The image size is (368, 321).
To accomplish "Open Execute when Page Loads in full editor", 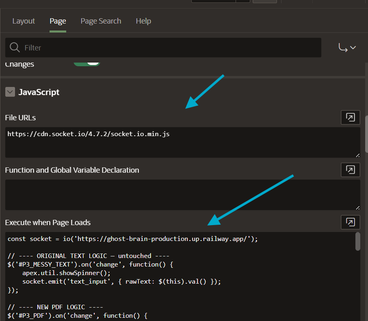I will (350, 222).
